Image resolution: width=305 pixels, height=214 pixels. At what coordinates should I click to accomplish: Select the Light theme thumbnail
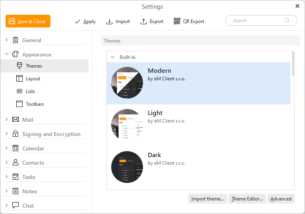127,125
